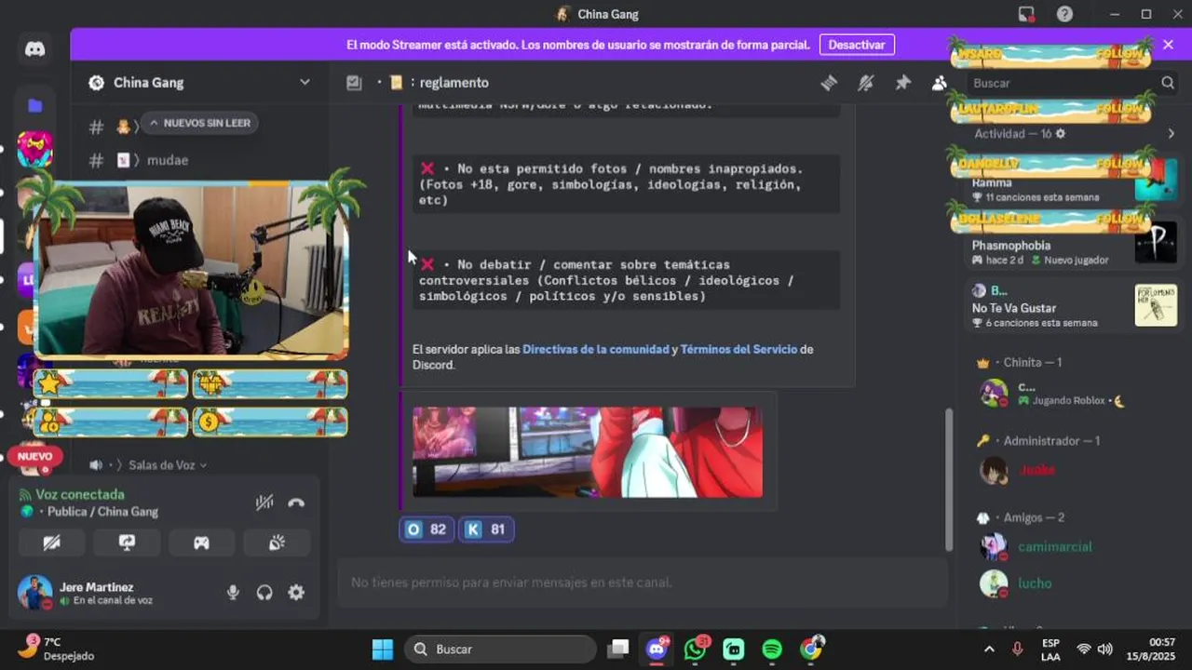Open Actividad settings gear
The image size is (1192, 670).
click(1060, 134)
